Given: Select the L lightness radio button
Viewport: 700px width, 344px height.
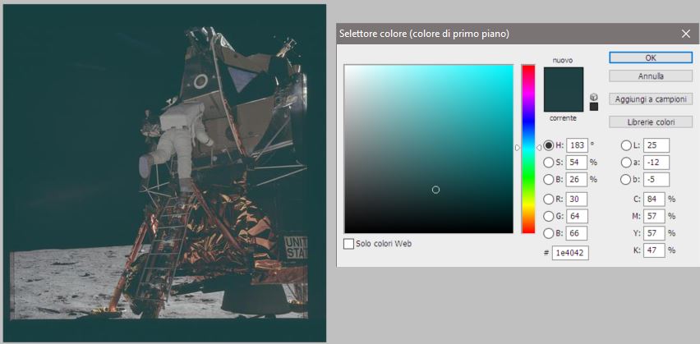Looking at the screenshot, I should [626, 145].
